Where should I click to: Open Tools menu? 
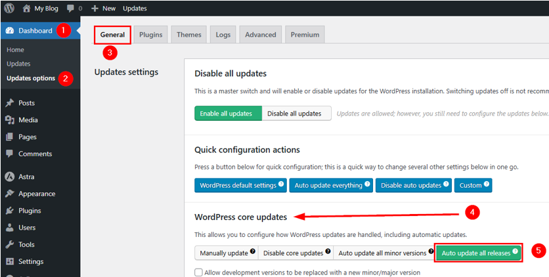click(40, 244)
